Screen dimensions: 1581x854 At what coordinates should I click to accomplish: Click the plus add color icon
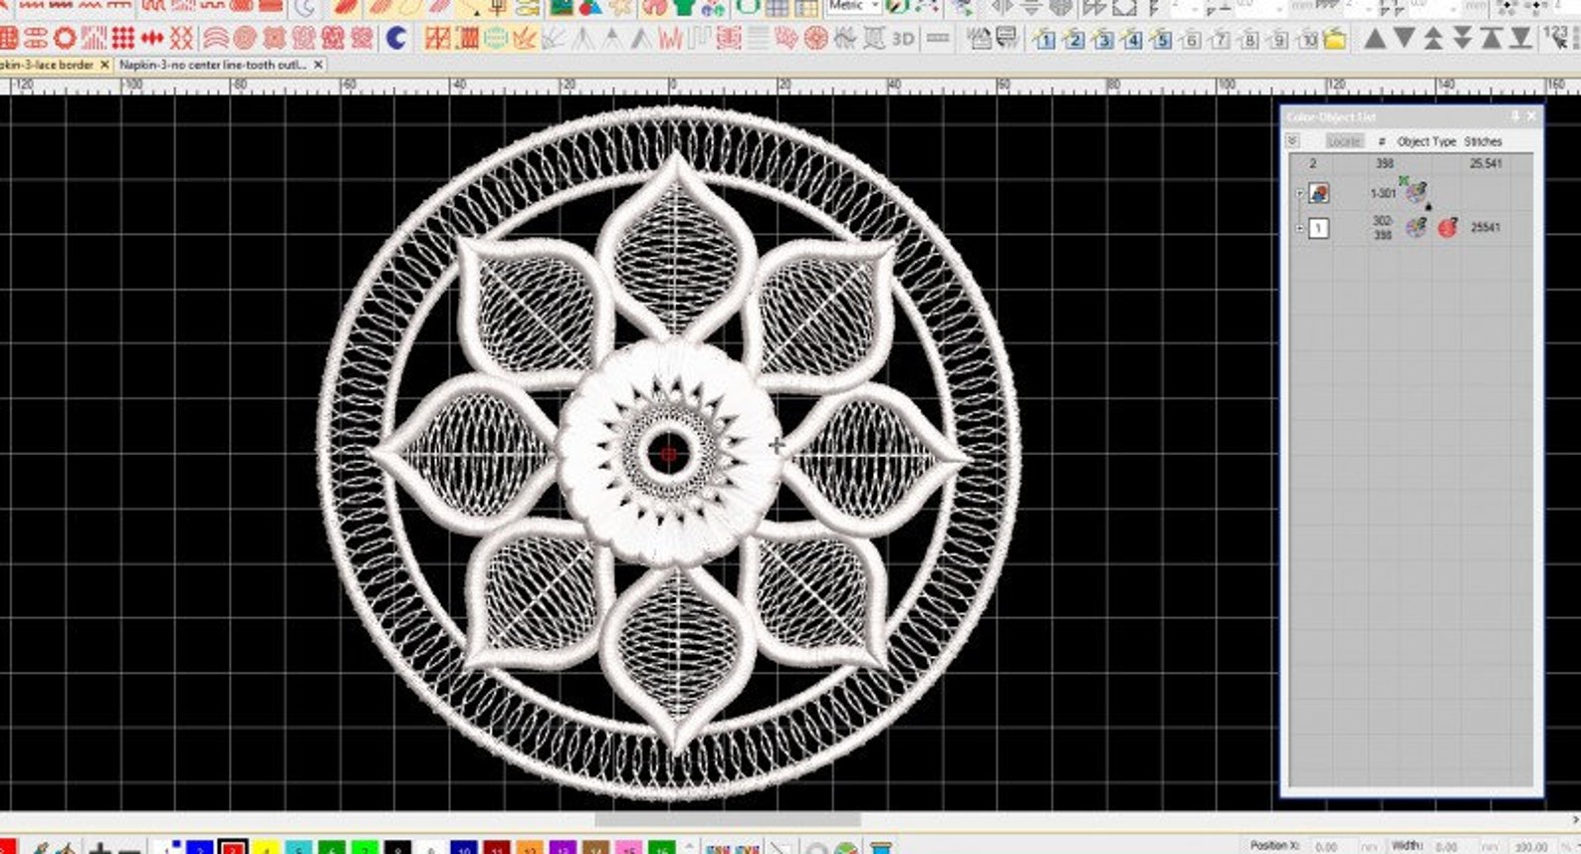(x=100, y=849)
